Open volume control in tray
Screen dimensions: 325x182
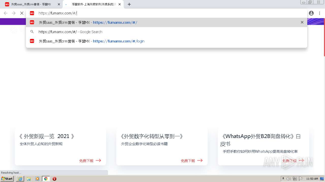point(289,179)
